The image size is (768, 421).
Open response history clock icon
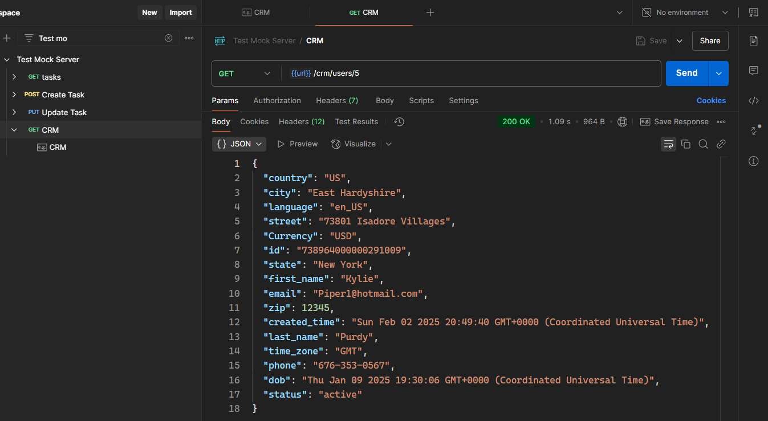[399, 122]
